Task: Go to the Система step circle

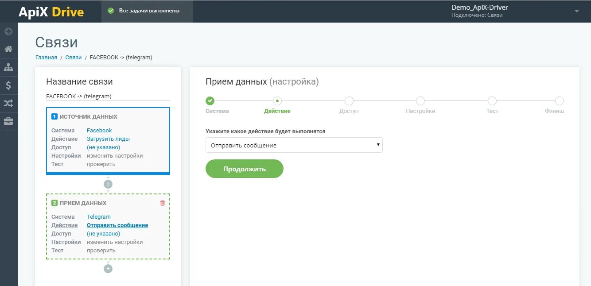Action: point(210,101)
